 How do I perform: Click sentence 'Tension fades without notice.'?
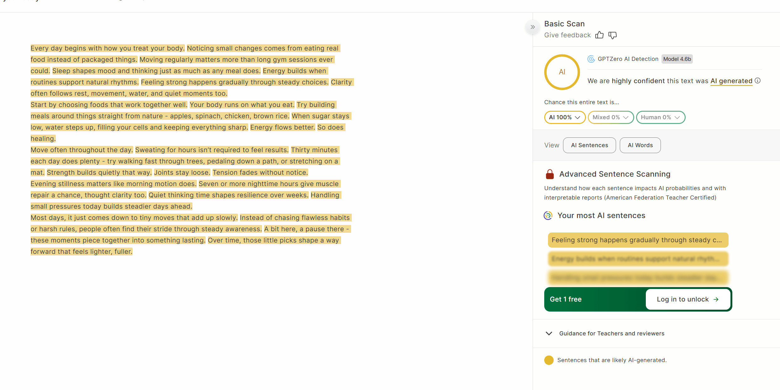(x=260, y=173)
